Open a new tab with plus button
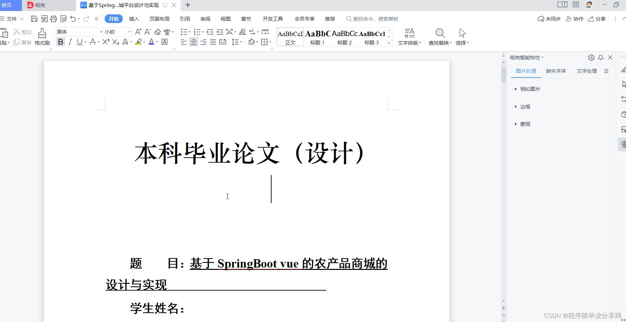Screen dimensions: 626x322 tap(188, 5)
